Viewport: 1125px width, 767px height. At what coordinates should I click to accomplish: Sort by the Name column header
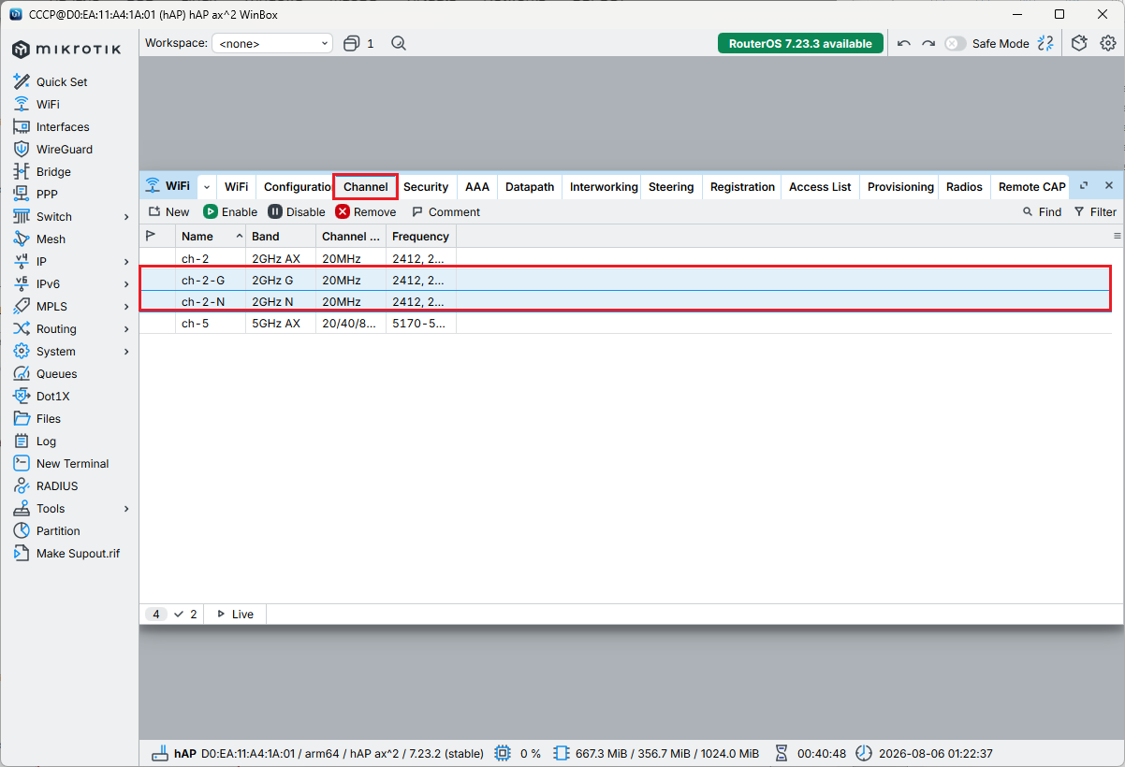click(211, 237)
